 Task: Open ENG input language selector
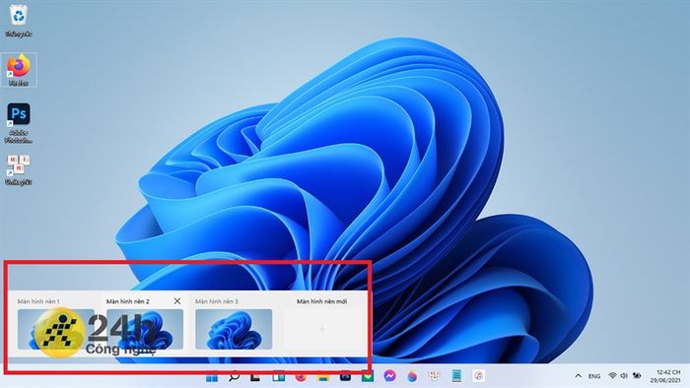click(594, 376)
